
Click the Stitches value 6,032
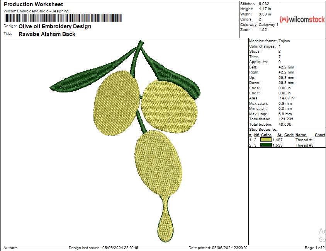click(x=264, y=4)
